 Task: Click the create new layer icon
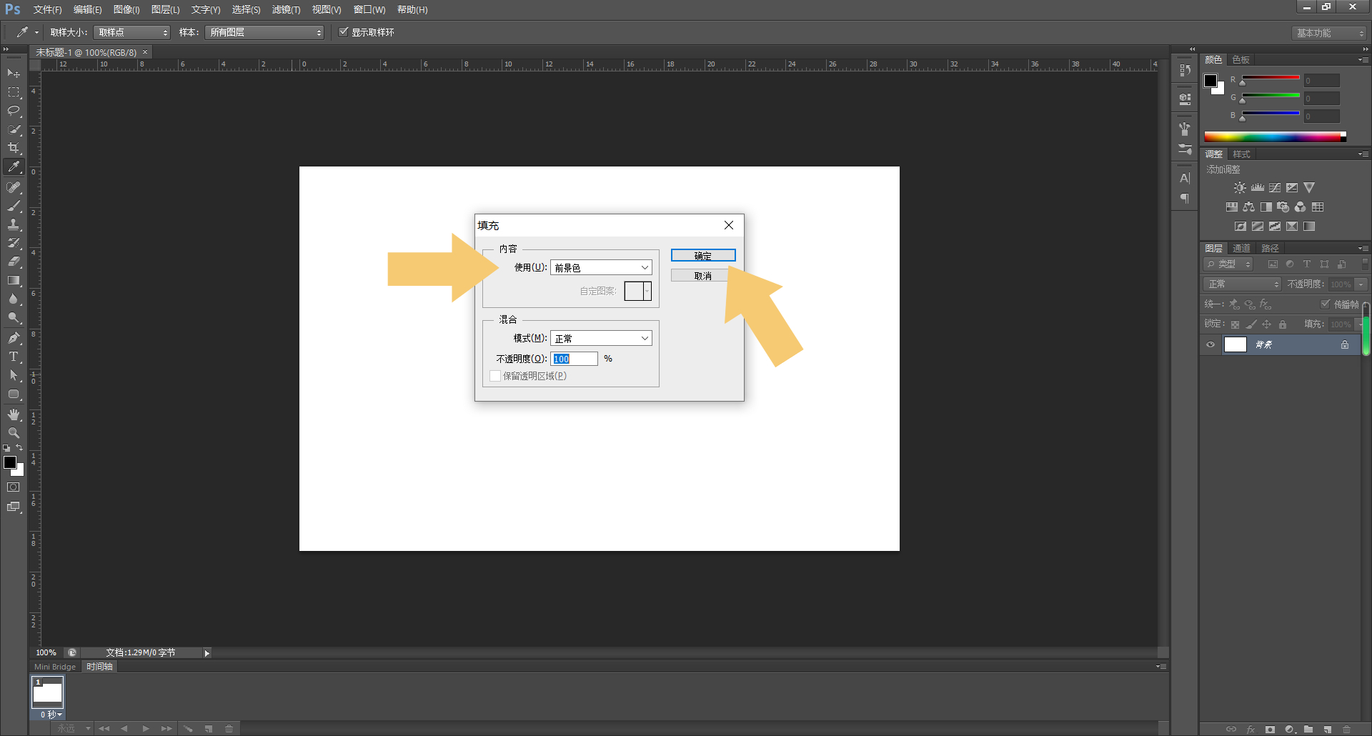coord(1327,730)
